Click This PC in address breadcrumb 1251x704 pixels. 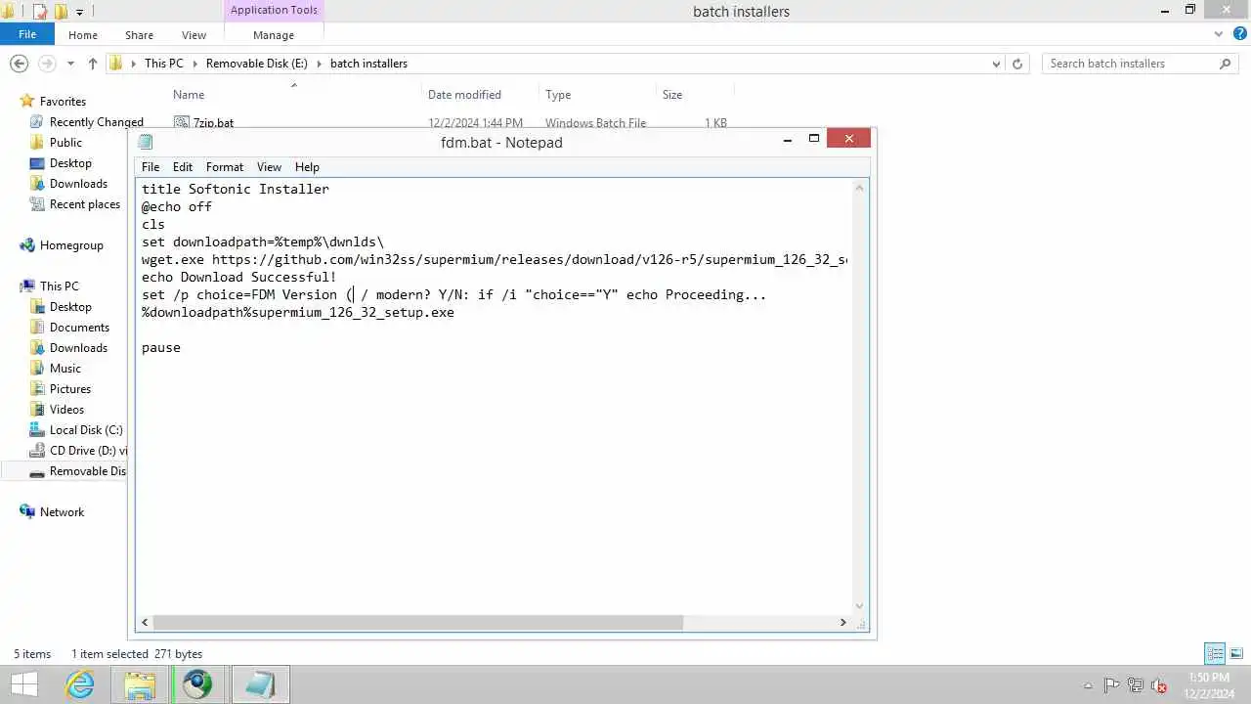click(163, 64)
